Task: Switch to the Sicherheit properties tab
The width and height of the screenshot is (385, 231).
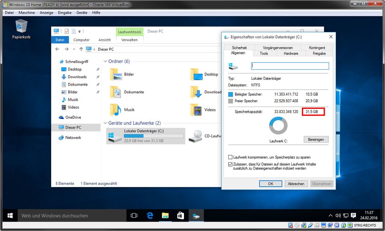Action: click(239, 47)
